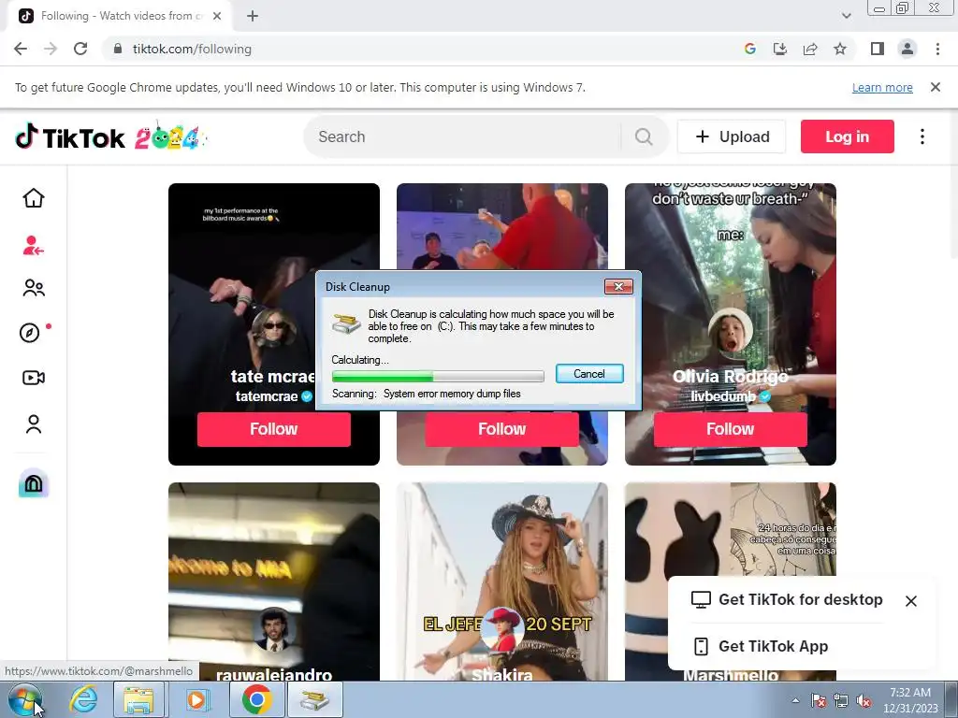This screenshot has width=958, height=718.
Task: Select the Following - Watch videos tab
Action: tap(120, 16)
